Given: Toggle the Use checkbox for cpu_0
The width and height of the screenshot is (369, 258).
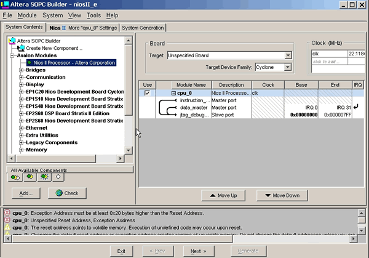Looking at the screenshot, I should (x=147, y=93).
